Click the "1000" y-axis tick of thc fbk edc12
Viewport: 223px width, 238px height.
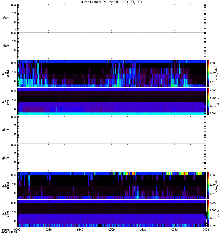click(x=13, y=175)
